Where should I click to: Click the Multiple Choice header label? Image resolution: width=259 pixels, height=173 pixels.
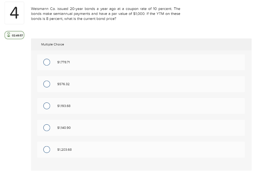[x=52, y=45]
